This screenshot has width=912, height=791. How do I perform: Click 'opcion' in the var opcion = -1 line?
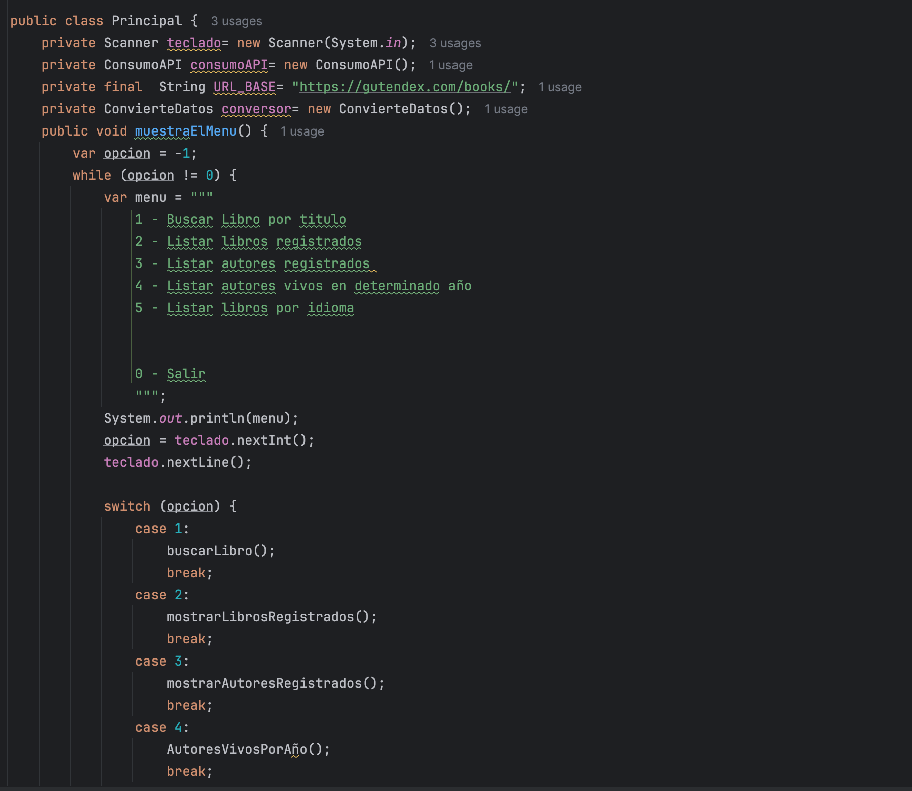click(127, 153)
